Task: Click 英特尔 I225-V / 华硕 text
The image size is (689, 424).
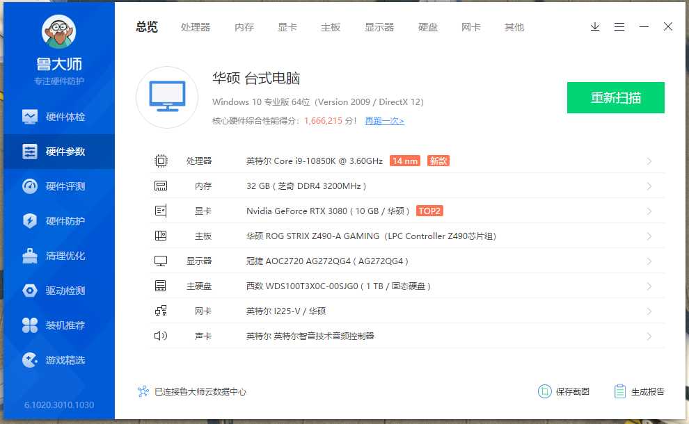Action: click(x=286, y=311)
